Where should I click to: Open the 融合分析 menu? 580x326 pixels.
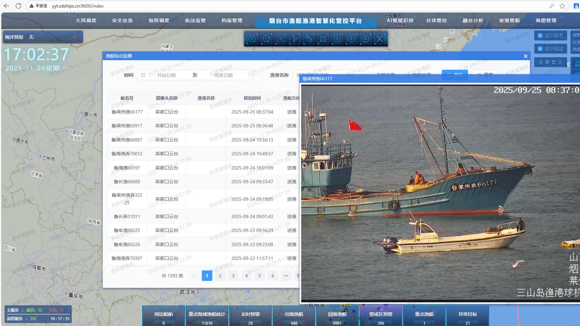(x=473, y=20)
